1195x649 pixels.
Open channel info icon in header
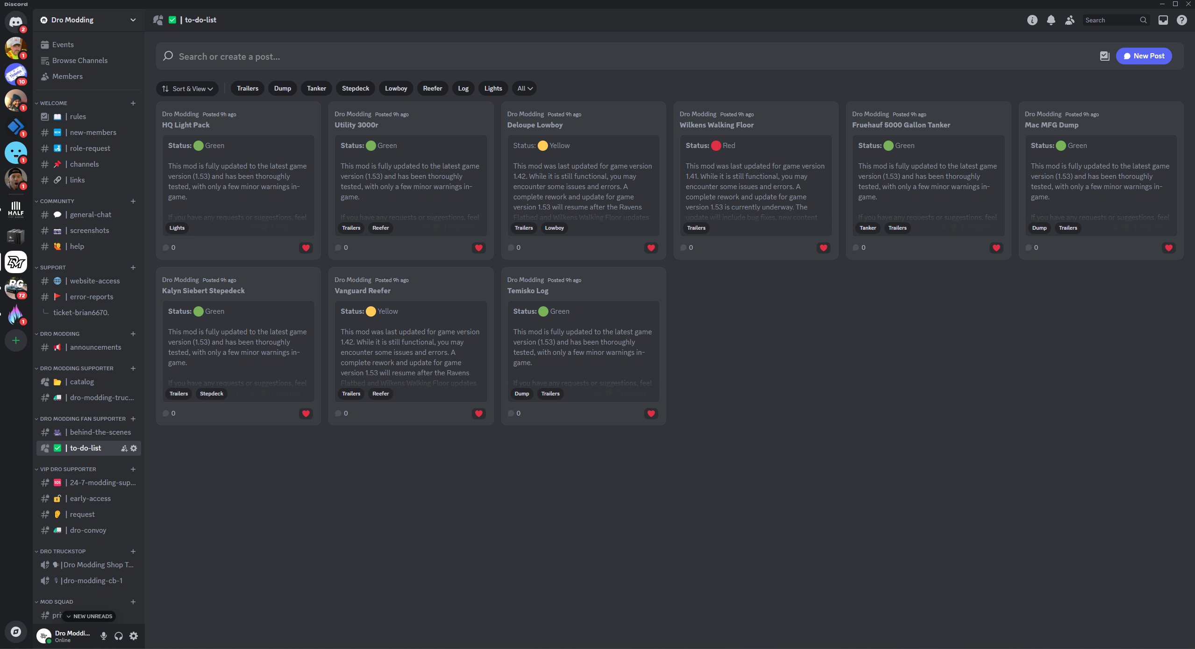[1032, 20]
